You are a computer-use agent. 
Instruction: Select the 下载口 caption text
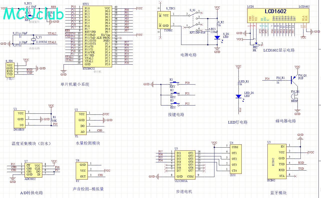pyautogui.click(x=10, y=79)
